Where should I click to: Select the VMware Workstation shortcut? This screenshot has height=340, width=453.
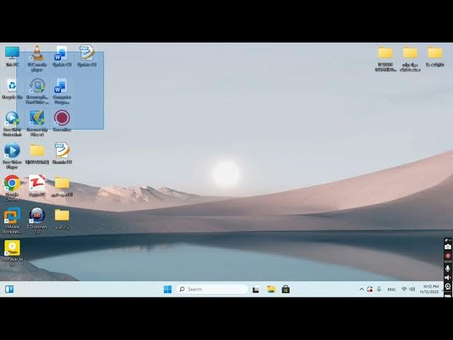click(x=12, y=220)
